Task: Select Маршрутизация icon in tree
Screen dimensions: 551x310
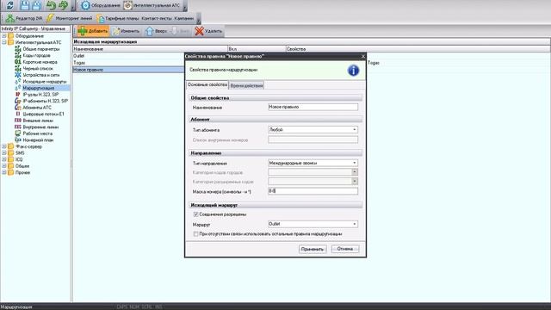Action: pyautogui.click(x=18, y=88)
